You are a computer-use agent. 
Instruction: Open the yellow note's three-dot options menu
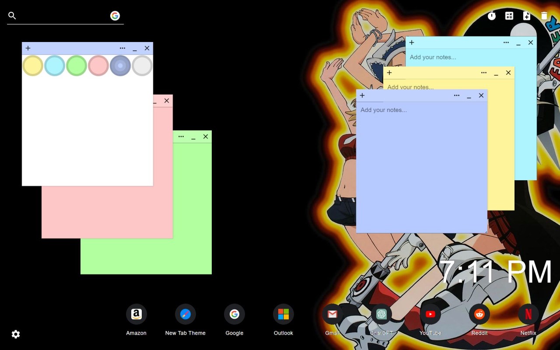tap(484, 73)
